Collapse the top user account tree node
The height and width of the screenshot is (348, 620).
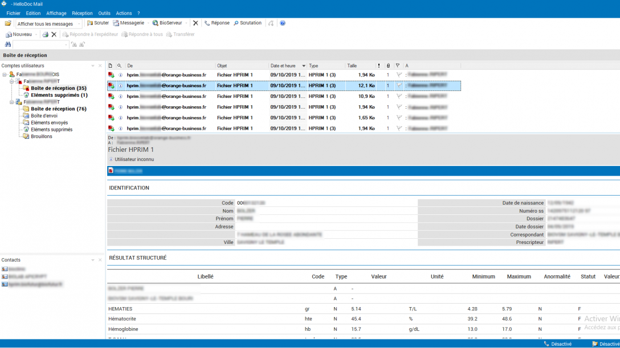tap(5, 74)
